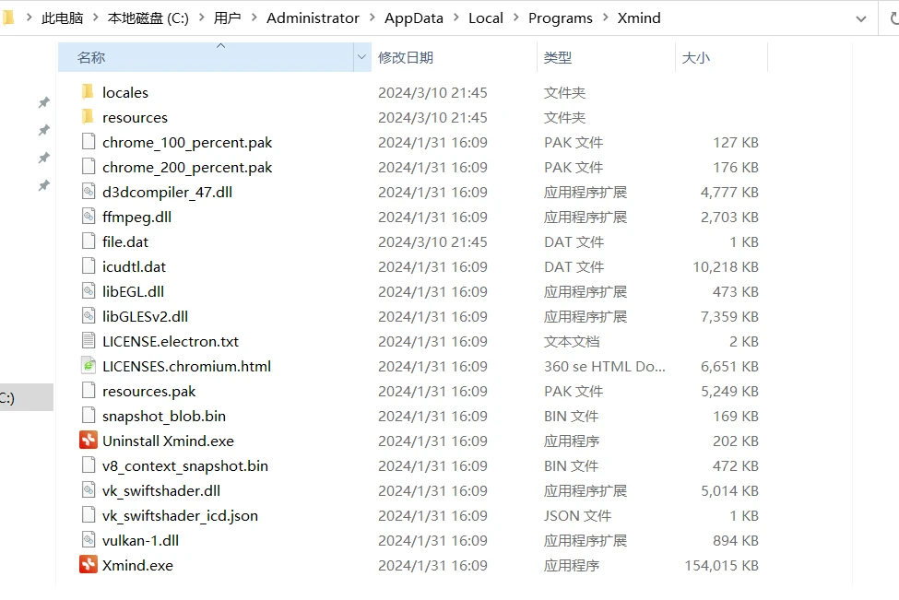Select the Xmind.exe file name

[x=137, y=565]
